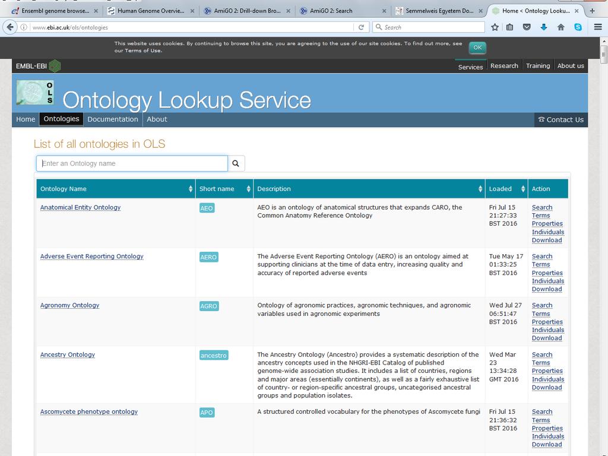Click the AERO short name badge
This screenshot has width=608, height=456.
click(x=208, y=257)
